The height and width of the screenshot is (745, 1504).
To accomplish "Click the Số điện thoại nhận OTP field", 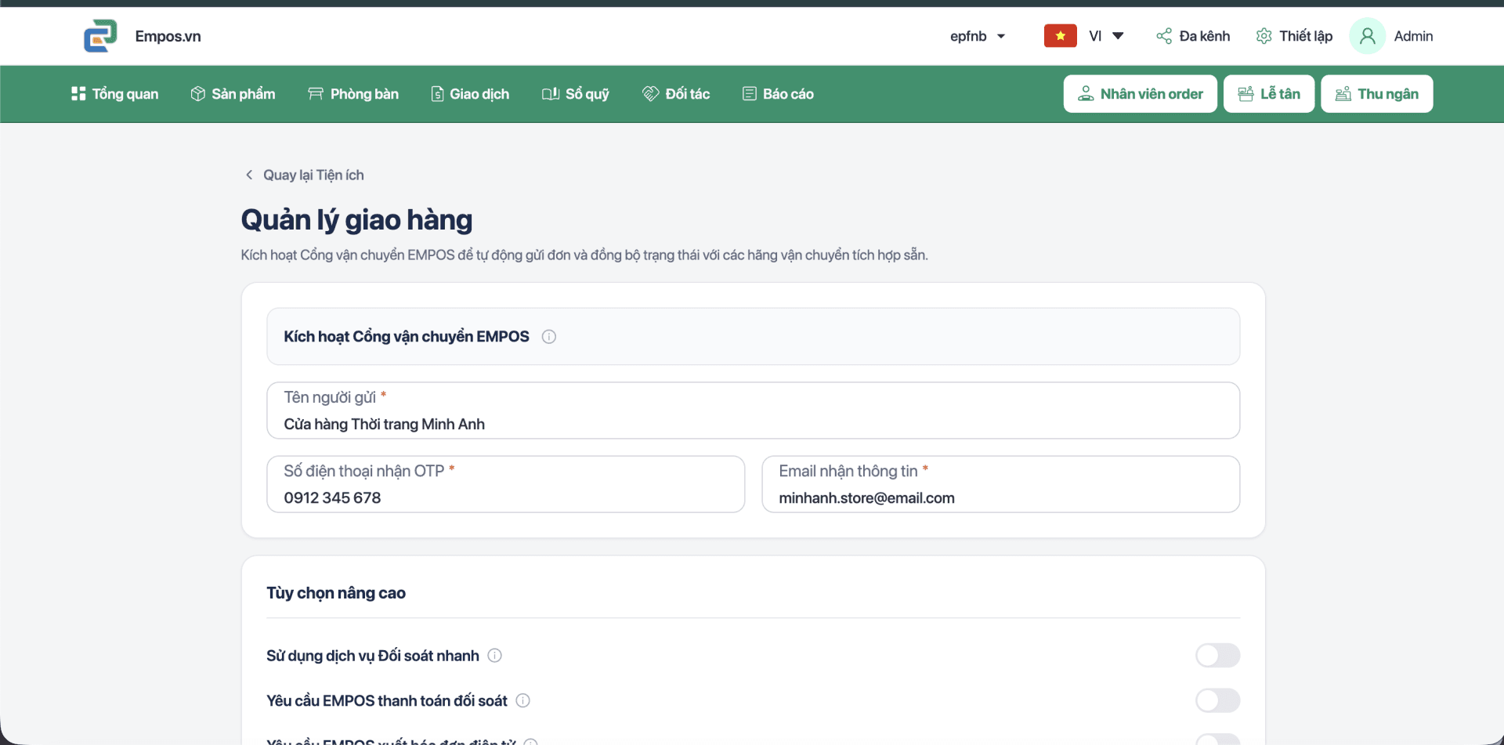I will point(505,484).
